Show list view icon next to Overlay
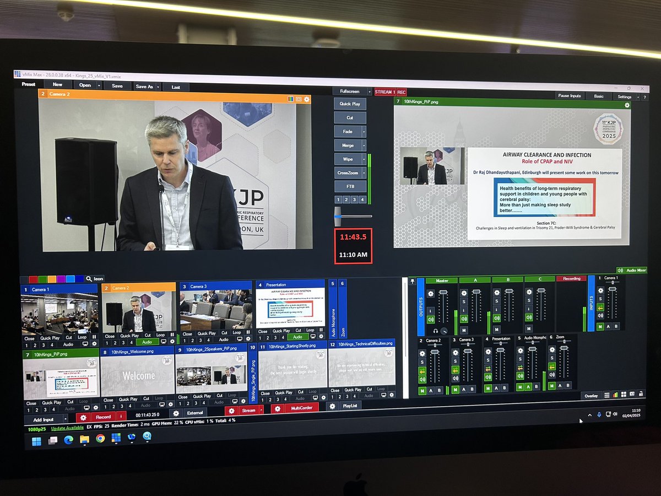The width and height of the screenshot is (661, 496). 607,395
